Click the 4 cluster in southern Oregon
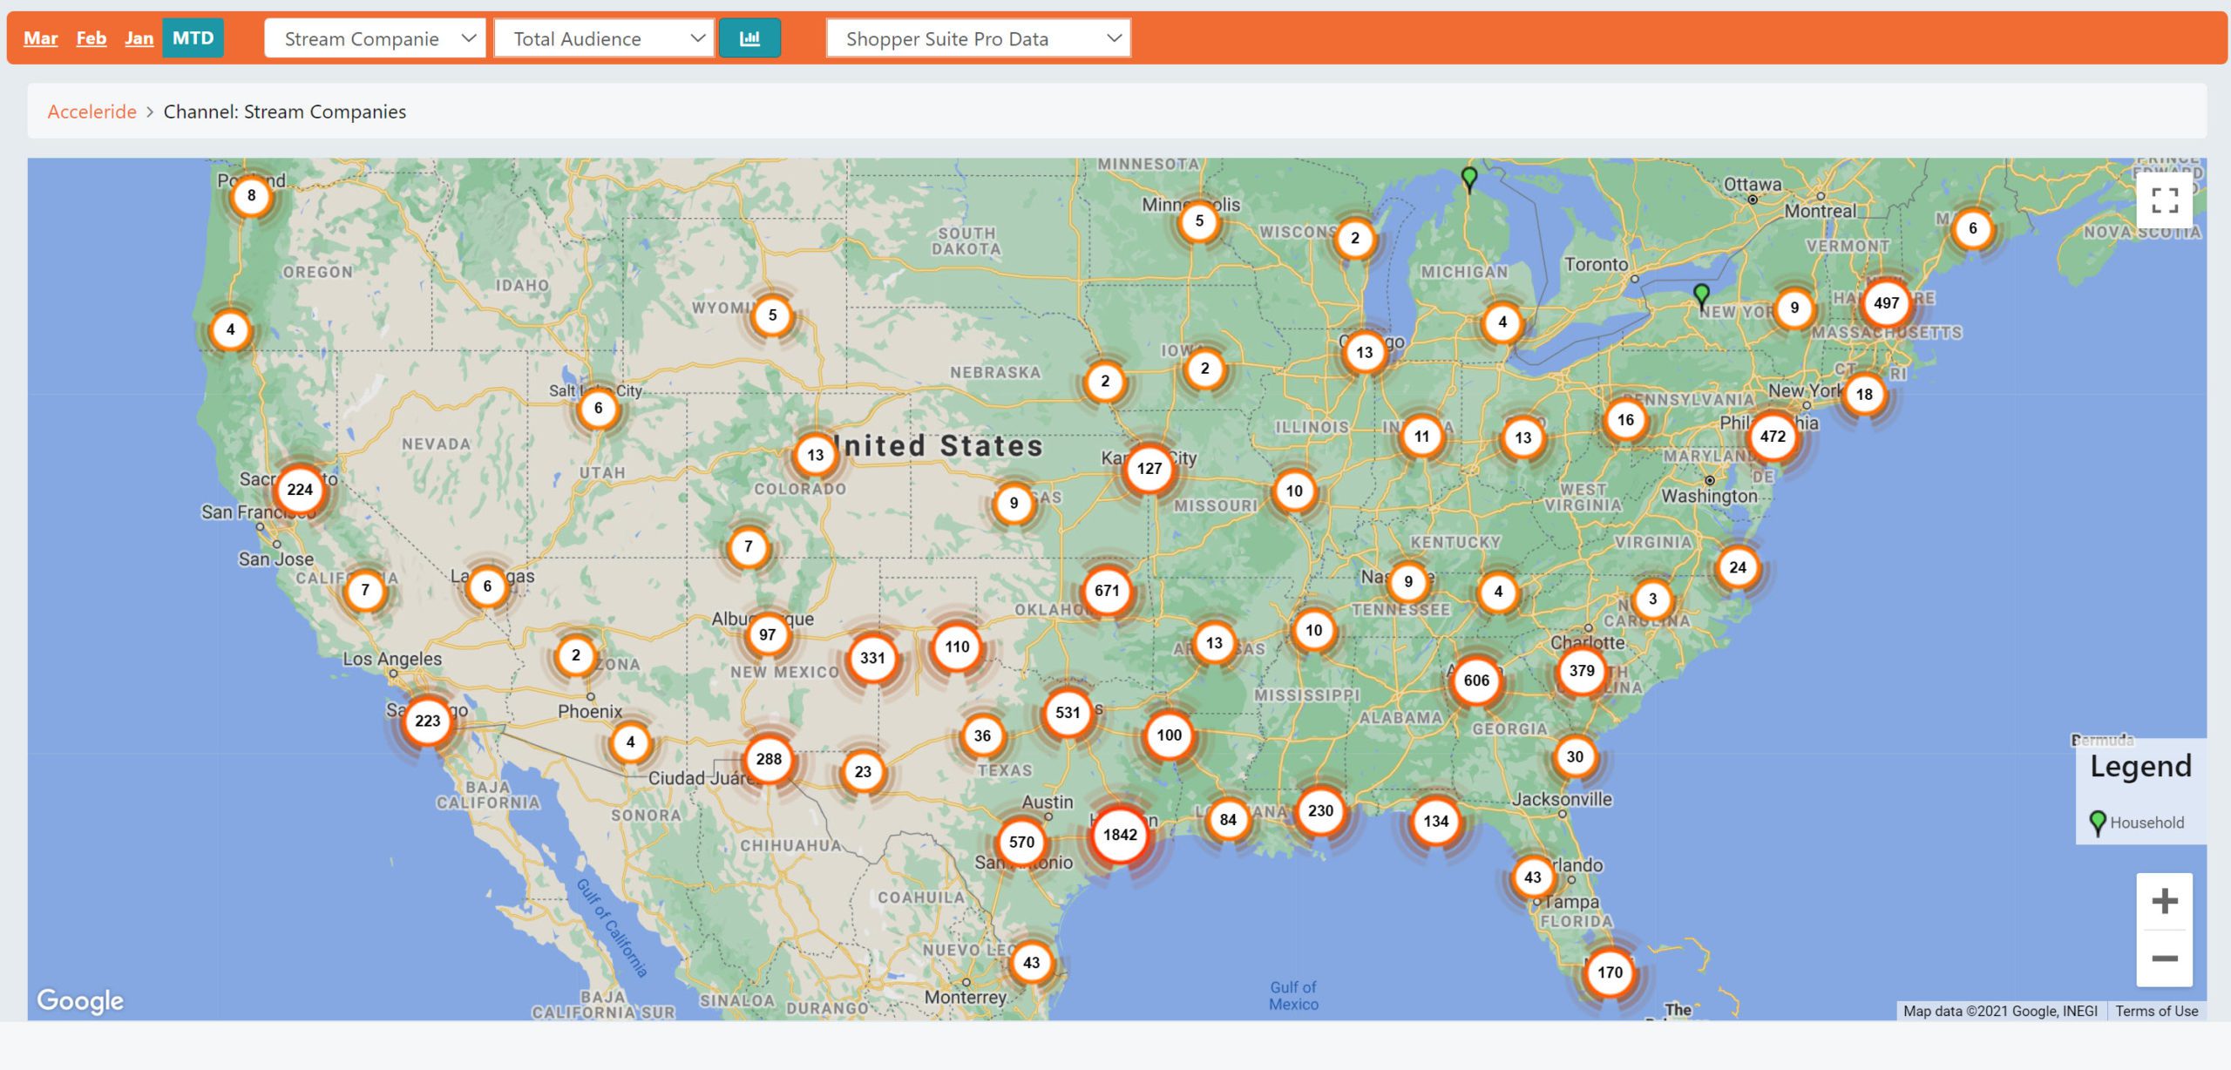The width and height of the screenshot is (2231, 1070). [230, 330]
